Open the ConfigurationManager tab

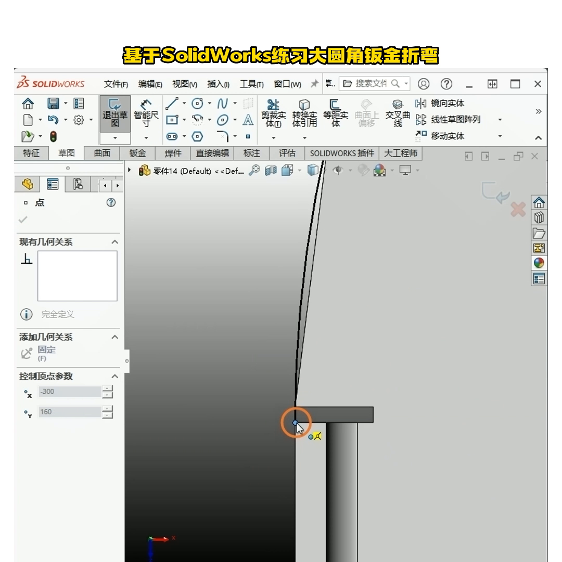click(78, 184)
